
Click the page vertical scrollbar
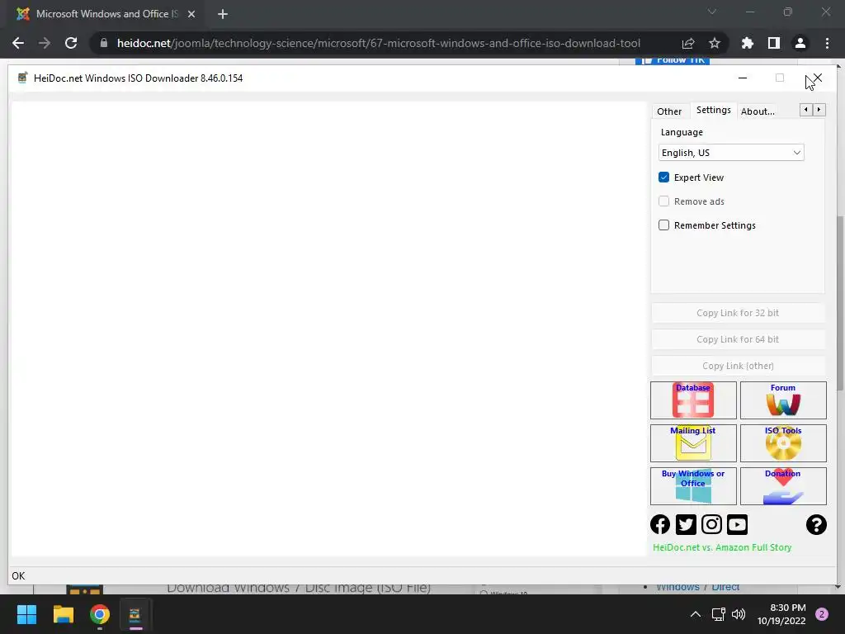click(840, 302)
